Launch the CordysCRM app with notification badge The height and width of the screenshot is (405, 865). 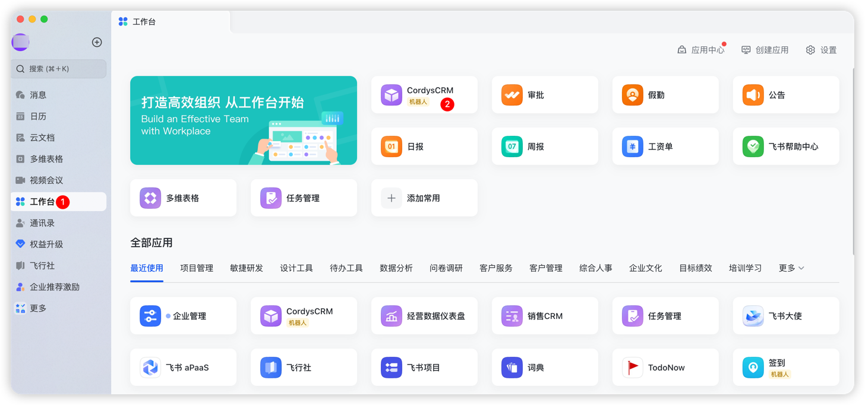424,95
